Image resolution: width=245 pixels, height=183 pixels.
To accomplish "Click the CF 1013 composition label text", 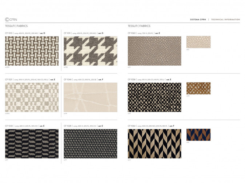I will tap(26, 33).
